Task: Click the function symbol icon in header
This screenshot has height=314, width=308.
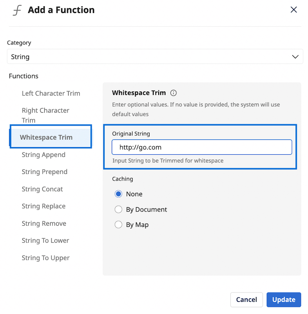Action: 17,10
